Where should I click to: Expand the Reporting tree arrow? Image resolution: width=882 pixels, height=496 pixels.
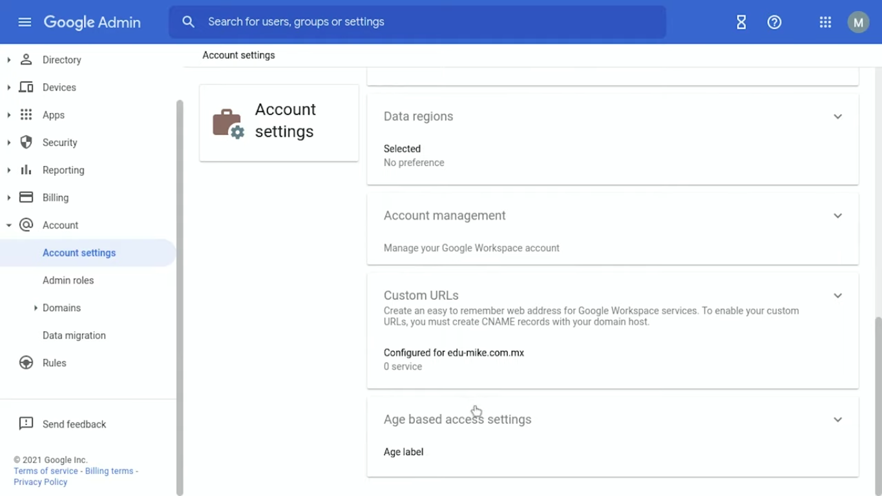click(x=8, y=170)
